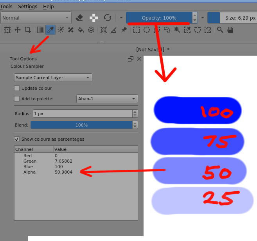Select the Zoom magnifier tool
The image size is (257, 241).
click(x=220, y=30)
